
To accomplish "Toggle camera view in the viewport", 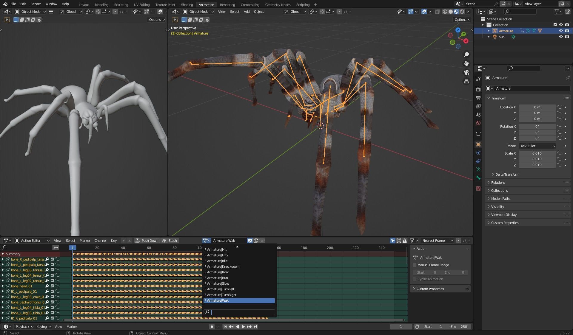I will 466,72.
